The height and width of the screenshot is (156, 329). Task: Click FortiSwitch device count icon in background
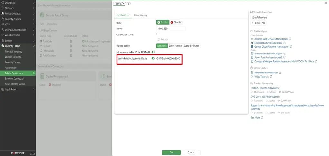[x=71, y=51]
